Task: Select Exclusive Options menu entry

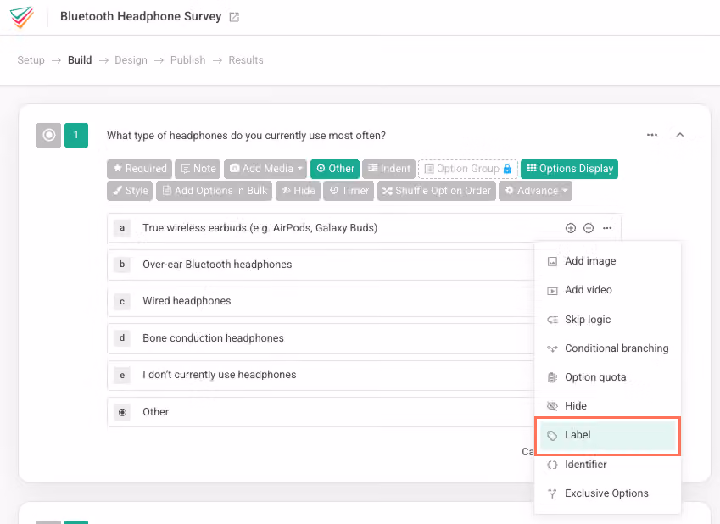Action: (x=607, y=493)
